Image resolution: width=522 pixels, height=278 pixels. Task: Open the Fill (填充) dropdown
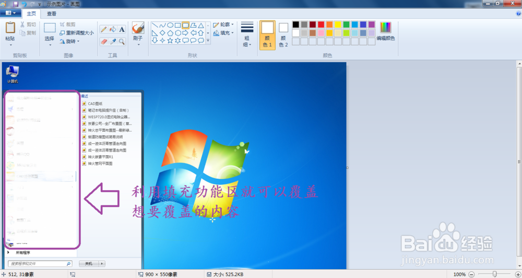point(223,33)
